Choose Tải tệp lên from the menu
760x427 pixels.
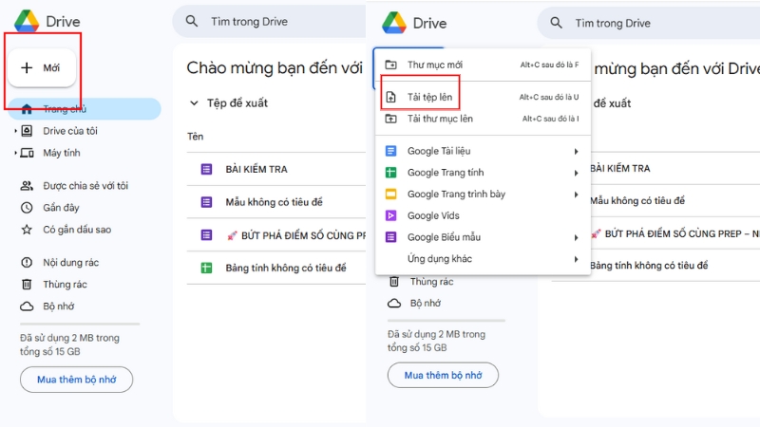pyautogui.click(x=428, y=97)
